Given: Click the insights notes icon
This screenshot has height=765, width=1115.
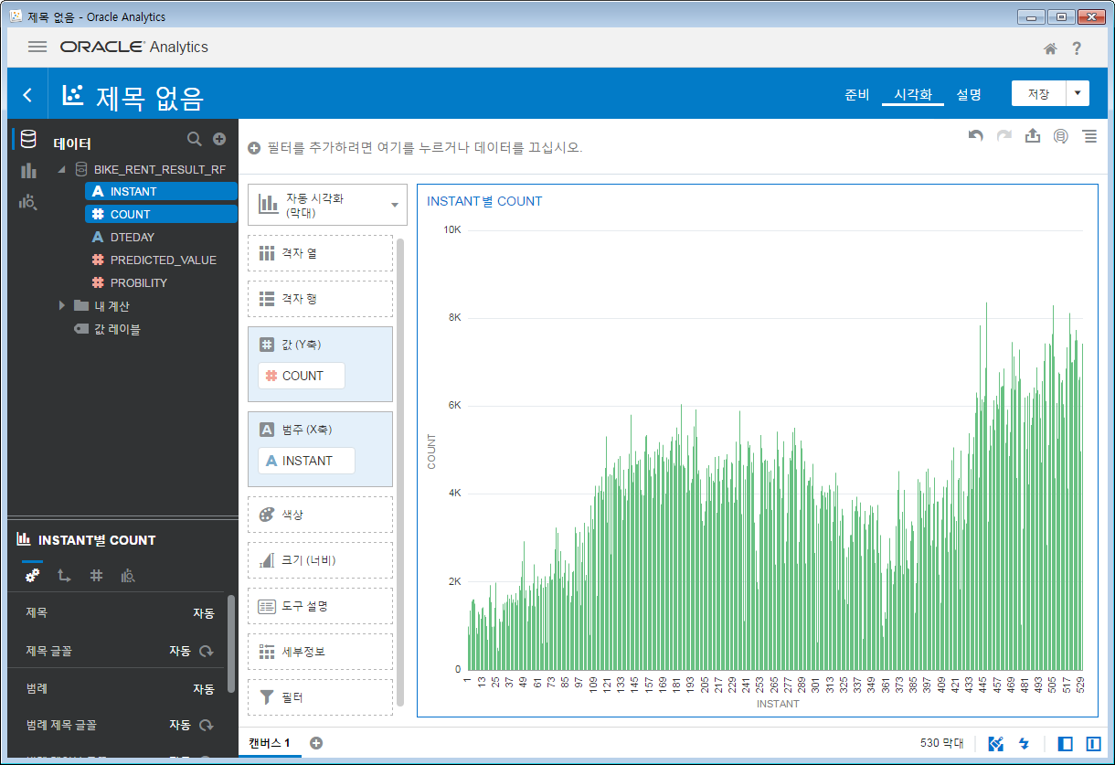Looking at the screenshot, I should click(x=1061, y=136).
